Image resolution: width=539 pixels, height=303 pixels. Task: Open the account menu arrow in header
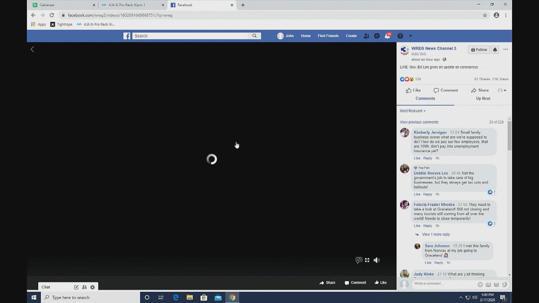point(410,36)
